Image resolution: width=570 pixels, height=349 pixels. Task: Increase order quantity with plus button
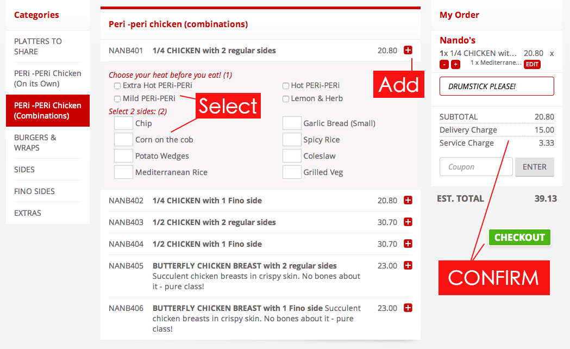(455, 64)
